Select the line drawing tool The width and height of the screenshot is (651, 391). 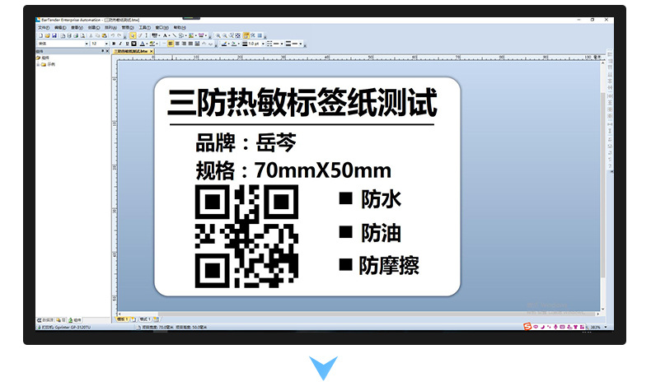click(175, 35)
